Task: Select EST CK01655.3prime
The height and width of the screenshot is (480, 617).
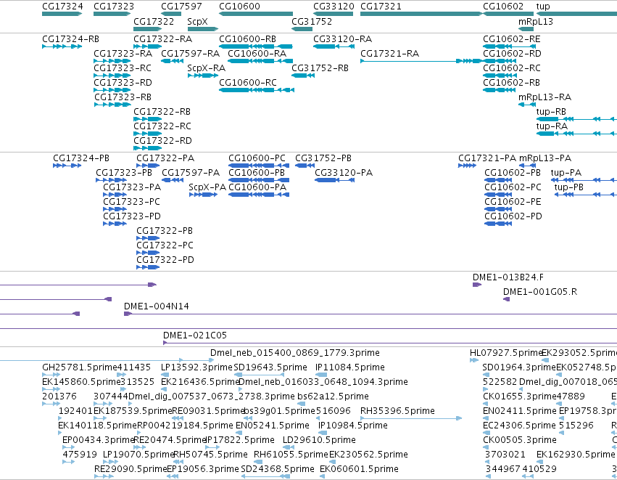Action: click(519, 396)
